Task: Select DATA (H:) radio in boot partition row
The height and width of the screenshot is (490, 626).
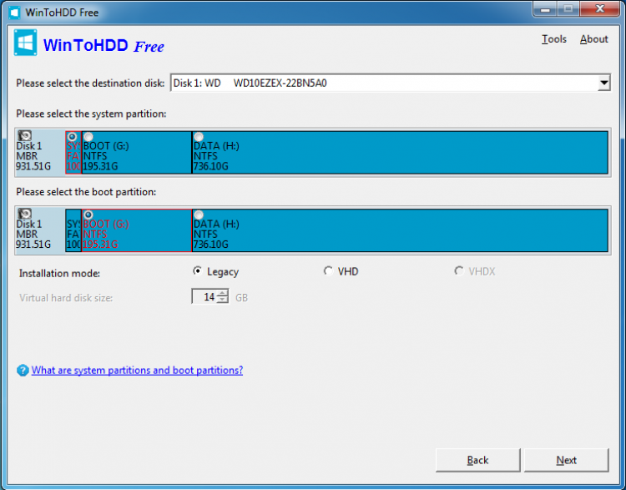Action: pyautogui.click(x=199, y=215)
